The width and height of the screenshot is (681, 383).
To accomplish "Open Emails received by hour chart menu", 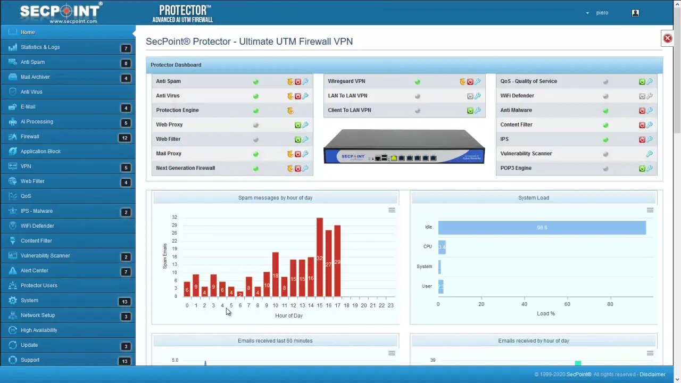I will [x=650, y=353].
